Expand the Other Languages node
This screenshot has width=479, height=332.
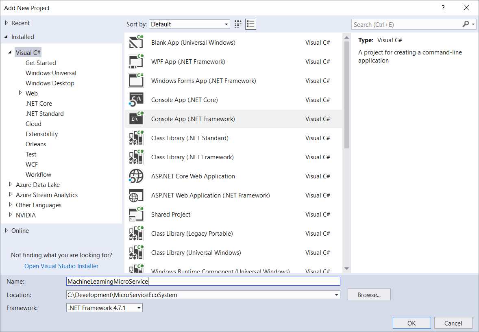(11, 205)
